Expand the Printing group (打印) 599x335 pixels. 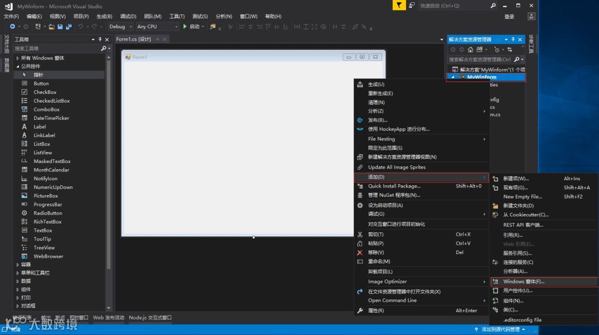coord(18,298)
